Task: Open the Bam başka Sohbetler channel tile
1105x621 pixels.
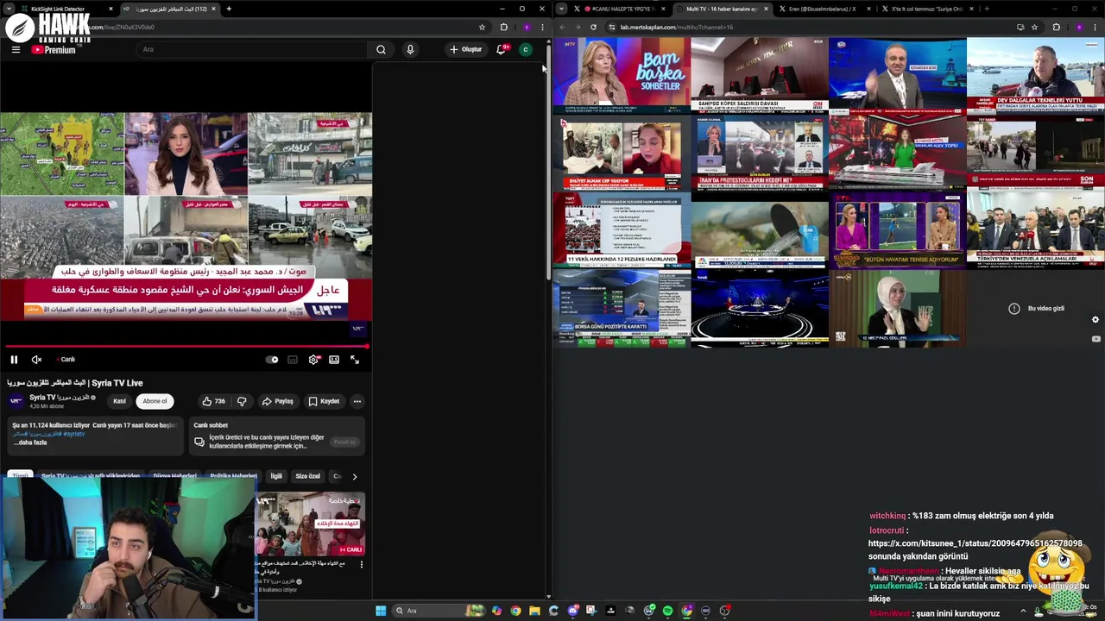Action: pos(622,75)
